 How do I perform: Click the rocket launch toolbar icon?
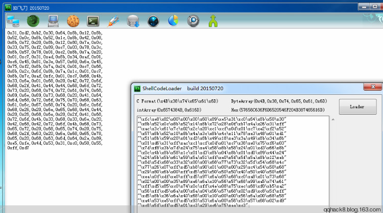(113, 21)
